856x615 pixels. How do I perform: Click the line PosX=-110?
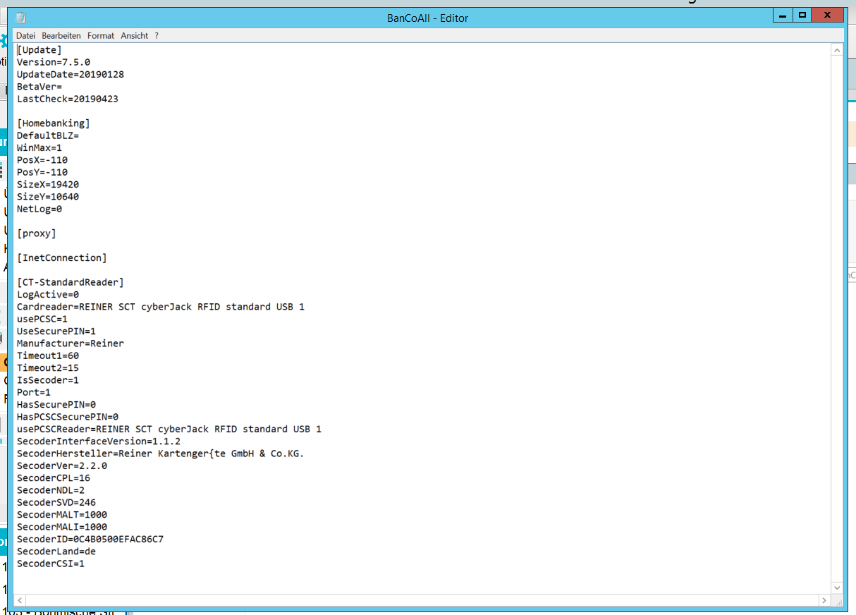click(x=42, y=160)
